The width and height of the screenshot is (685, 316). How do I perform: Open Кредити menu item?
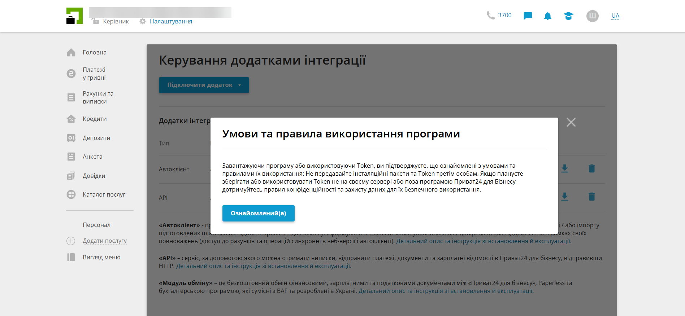[95, 119]
